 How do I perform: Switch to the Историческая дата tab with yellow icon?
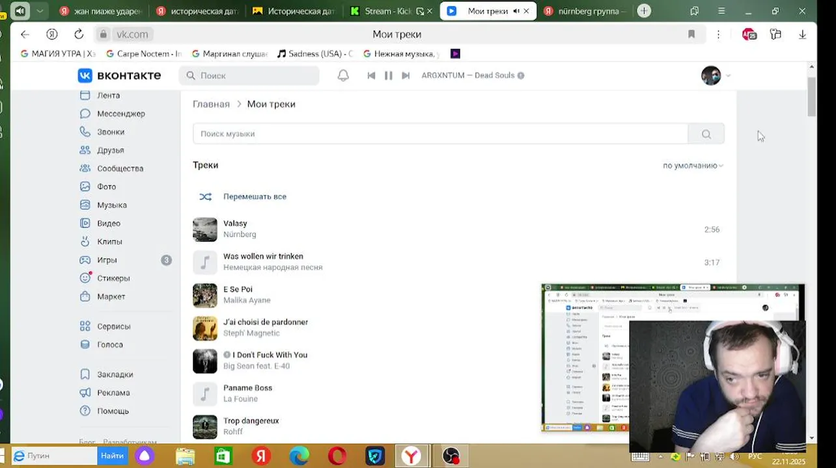coord(294,11)
